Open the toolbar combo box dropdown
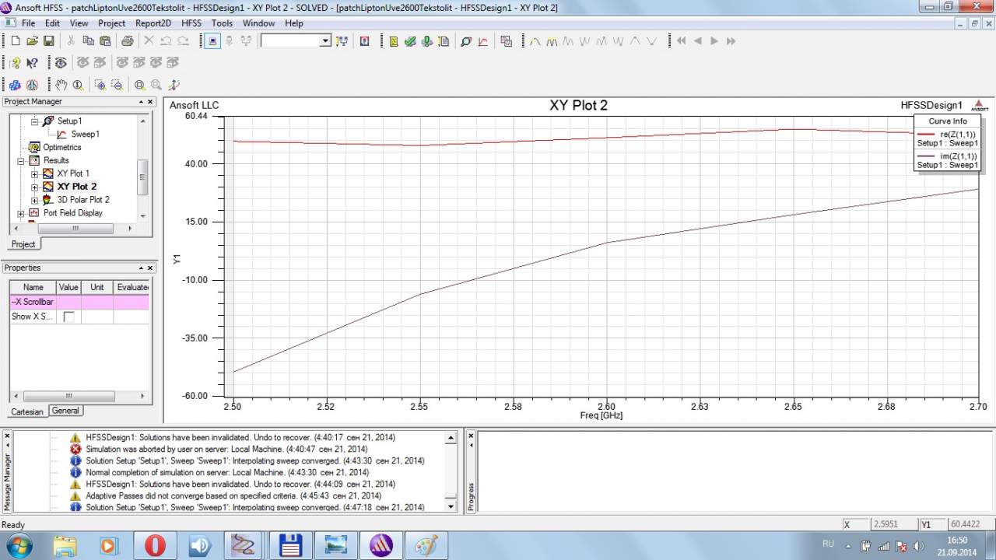Viewport: 996px width, 560px height. click(x=325, y=41)
